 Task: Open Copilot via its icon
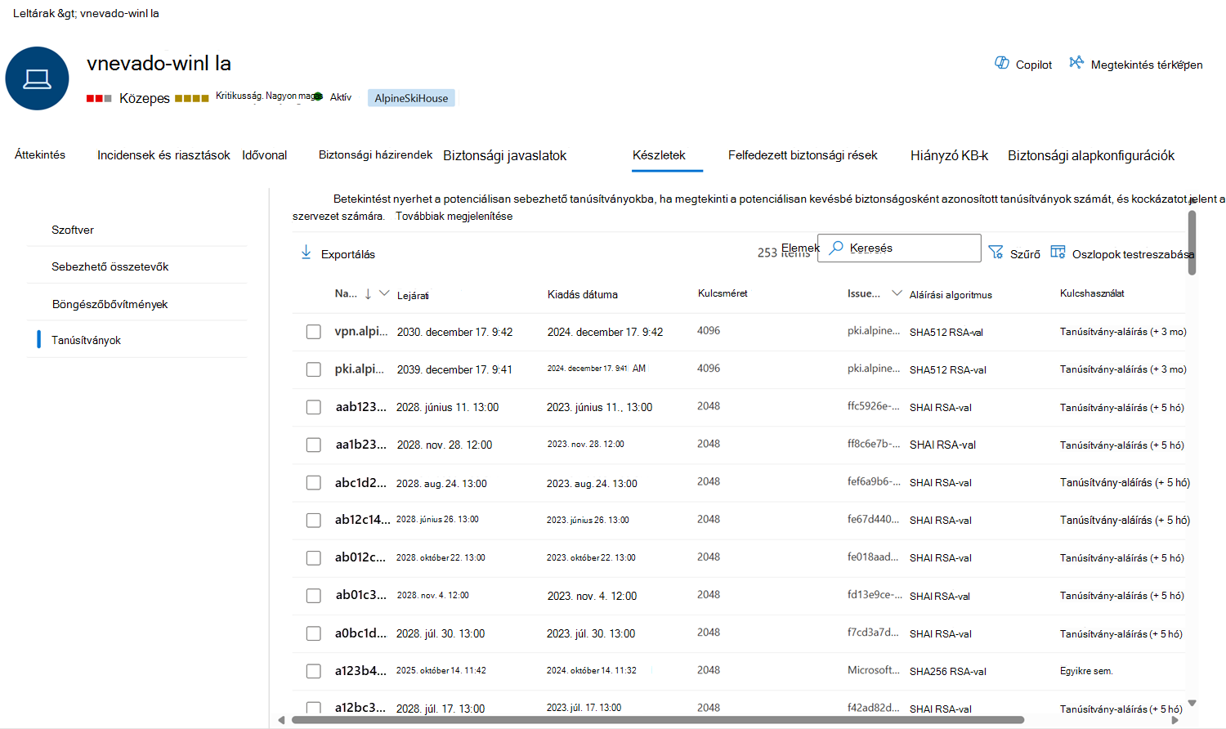tap(1002, 63)
